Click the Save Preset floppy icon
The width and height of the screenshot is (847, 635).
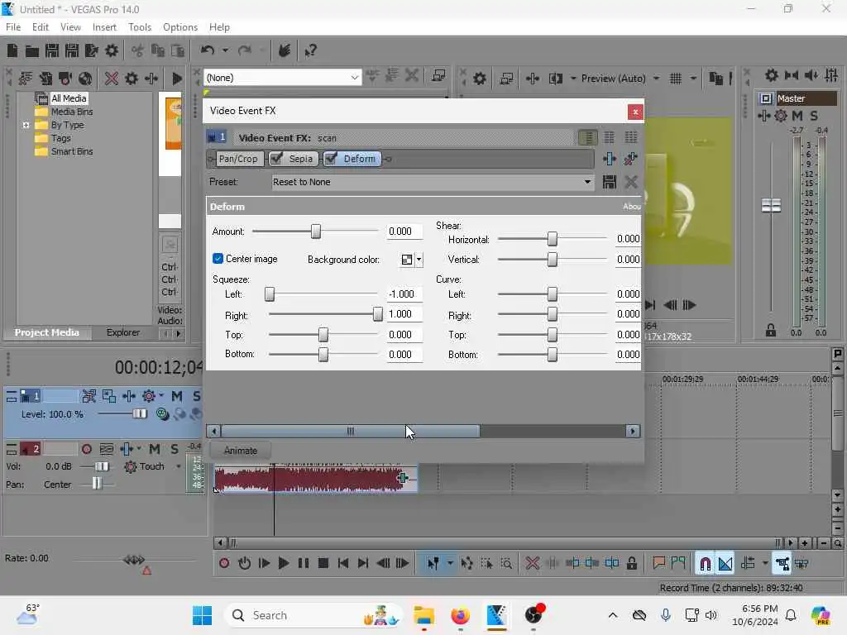pyautogui.click(x=610, y=182)
